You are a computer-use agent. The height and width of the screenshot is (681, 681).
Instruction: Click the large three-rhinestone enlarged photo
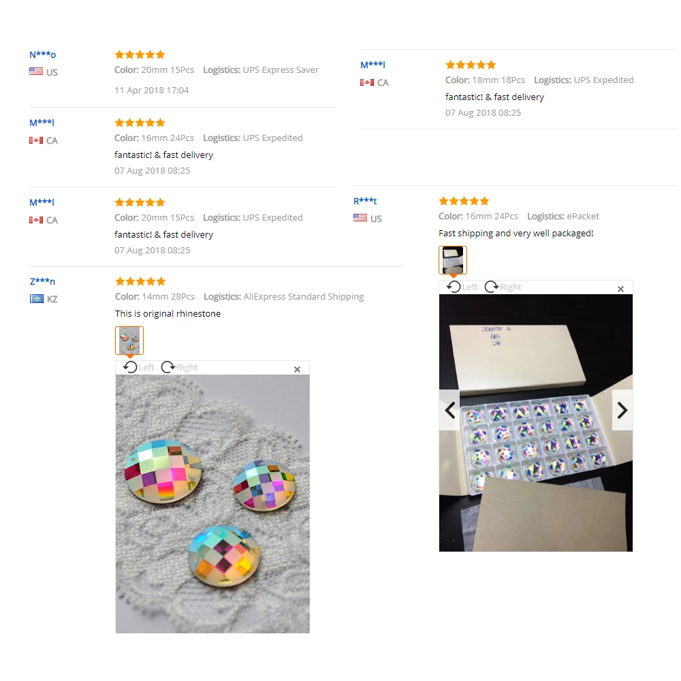212,504
